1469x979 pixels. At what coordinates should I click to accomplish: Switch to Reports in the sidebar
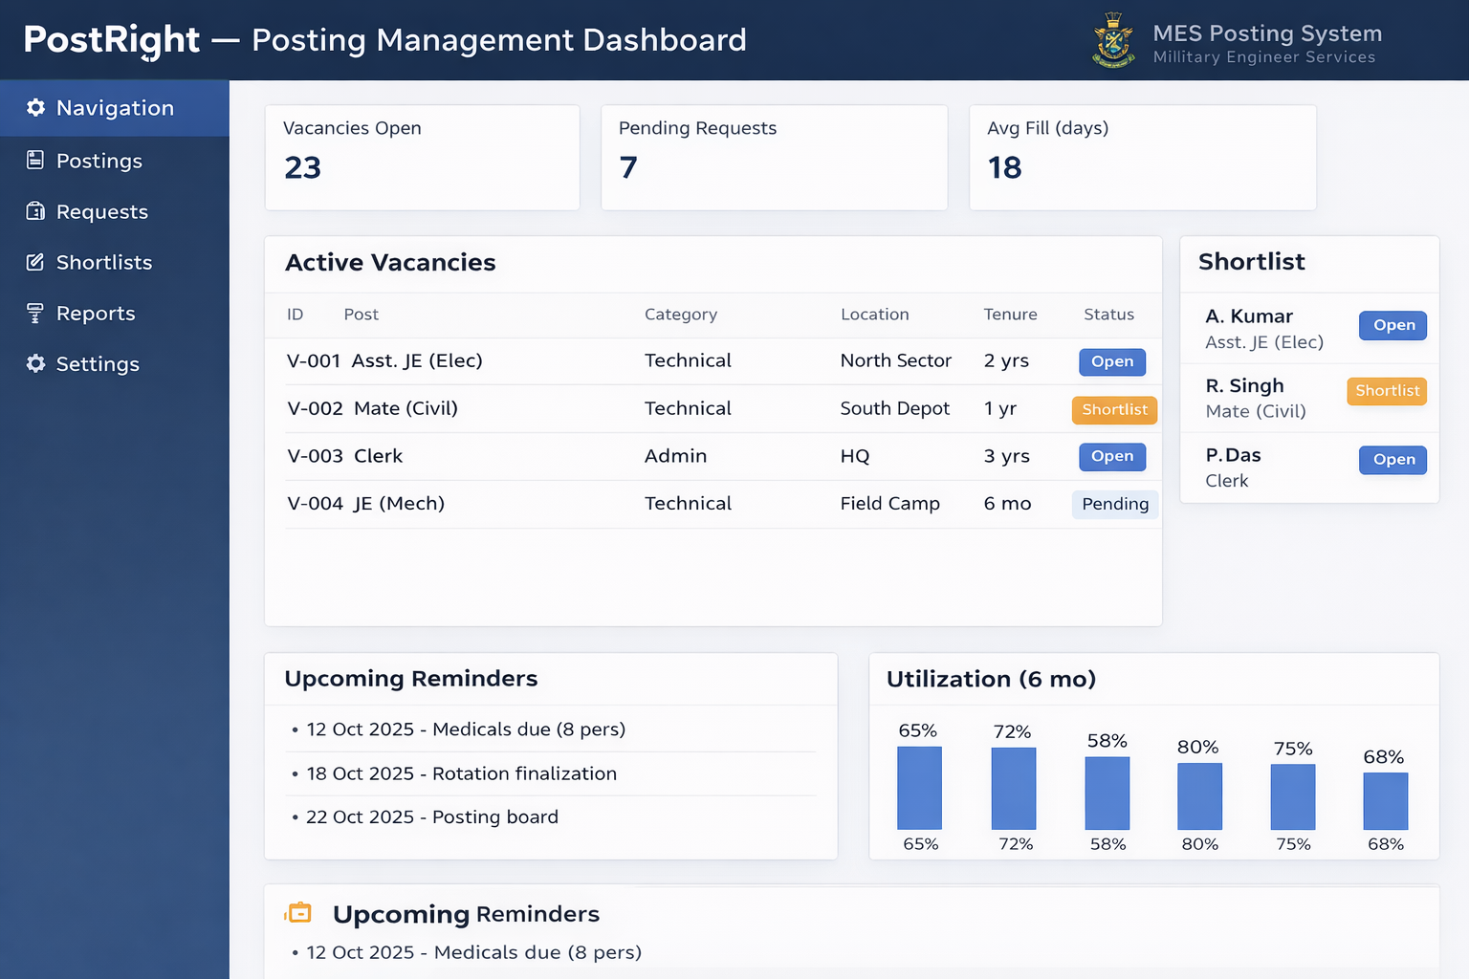click(96, 313)
